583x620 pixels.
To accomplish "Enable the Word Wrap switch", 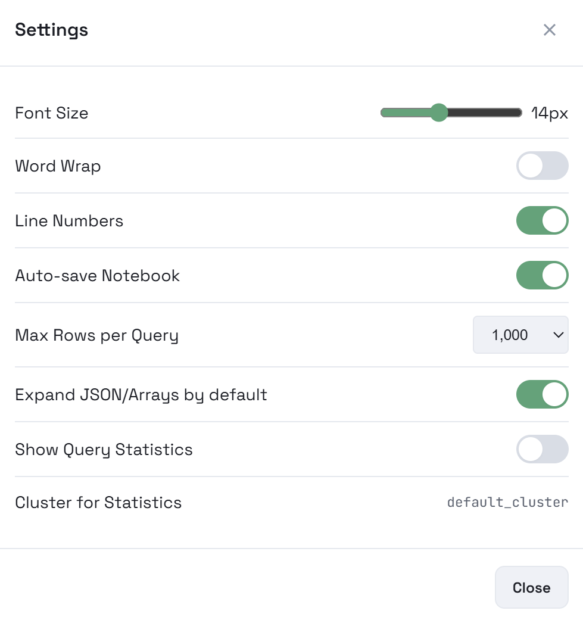I will [542, 166].
